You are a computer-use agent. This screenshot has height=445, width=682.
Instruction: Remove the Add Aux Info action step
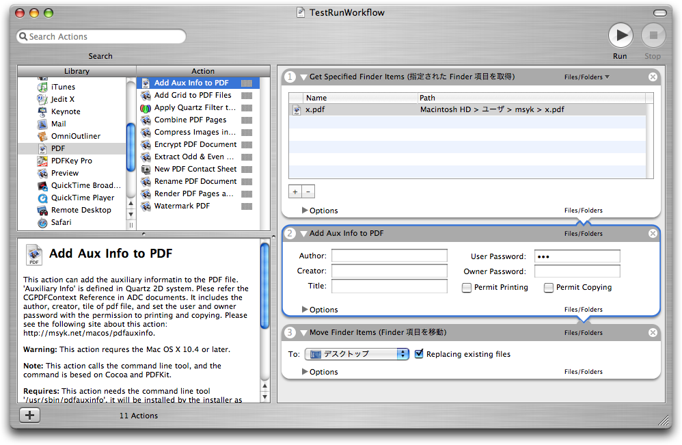653,234
